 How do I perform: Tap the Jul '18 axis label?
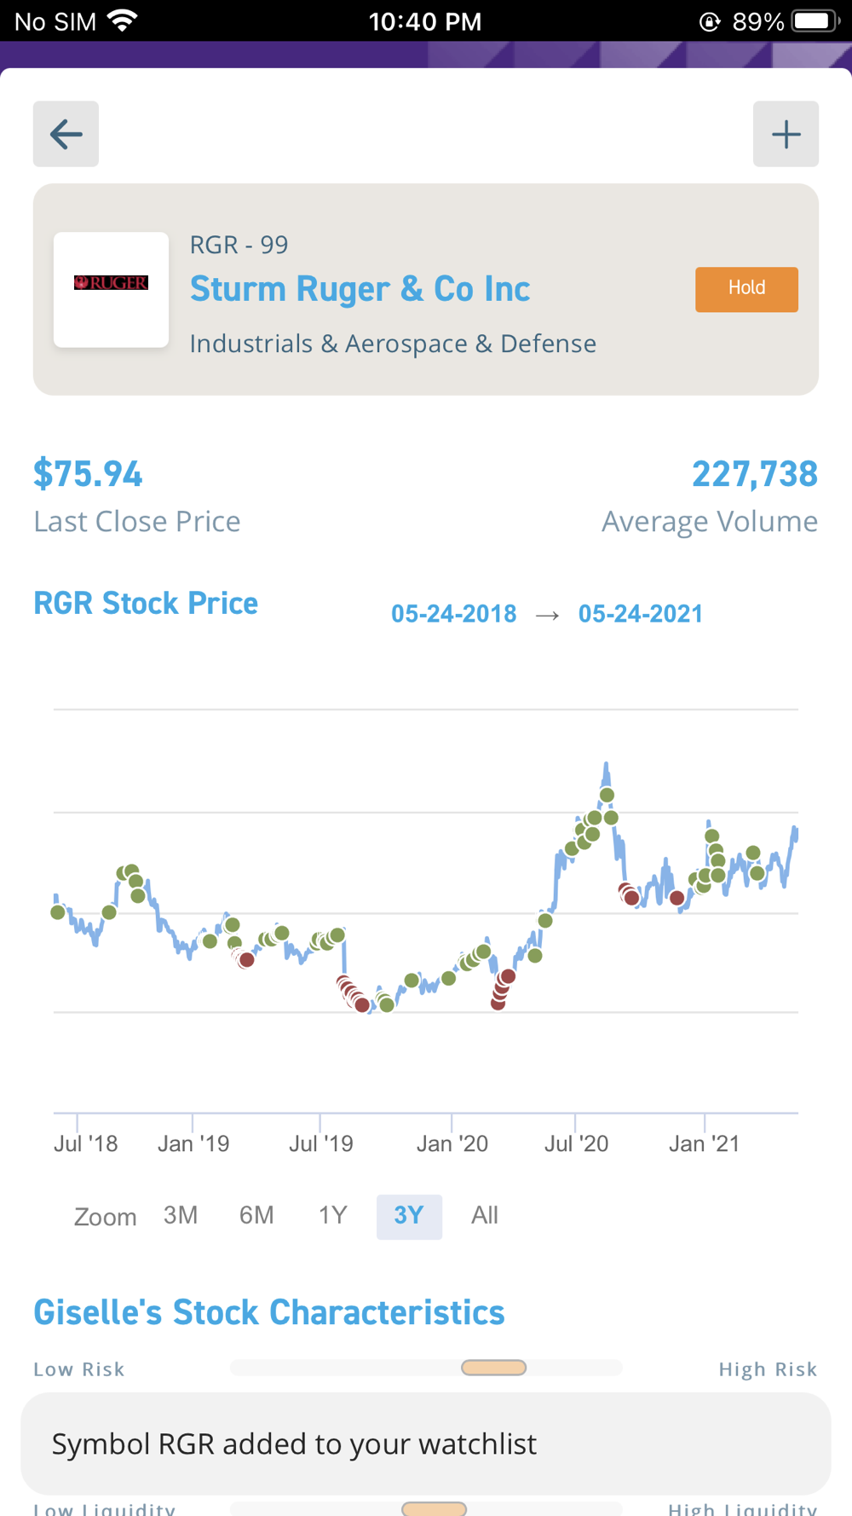click(85, 1143)
